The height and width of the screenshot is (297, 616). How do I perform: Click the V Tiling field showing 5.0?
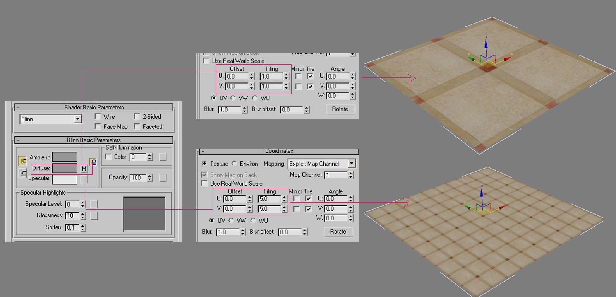[x=269, y=209]
